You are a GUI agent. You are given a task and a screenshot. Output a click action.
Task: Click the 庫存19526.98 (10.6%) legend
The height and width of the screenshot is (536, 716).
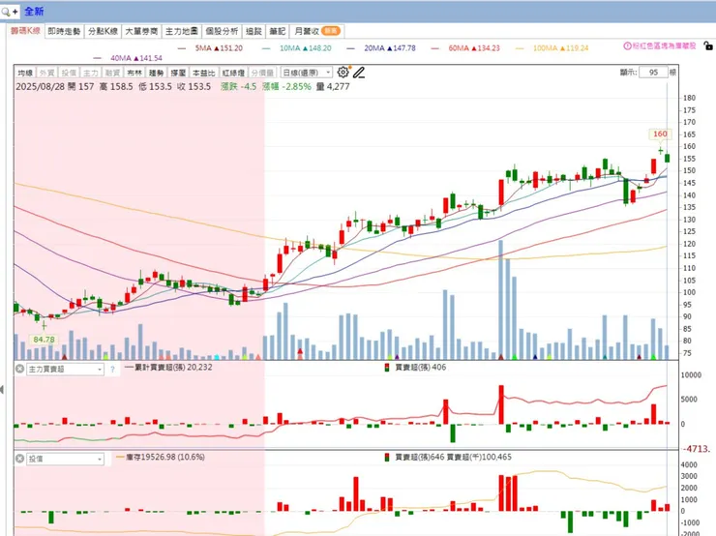pyautogui.click(x=161, y=457)
